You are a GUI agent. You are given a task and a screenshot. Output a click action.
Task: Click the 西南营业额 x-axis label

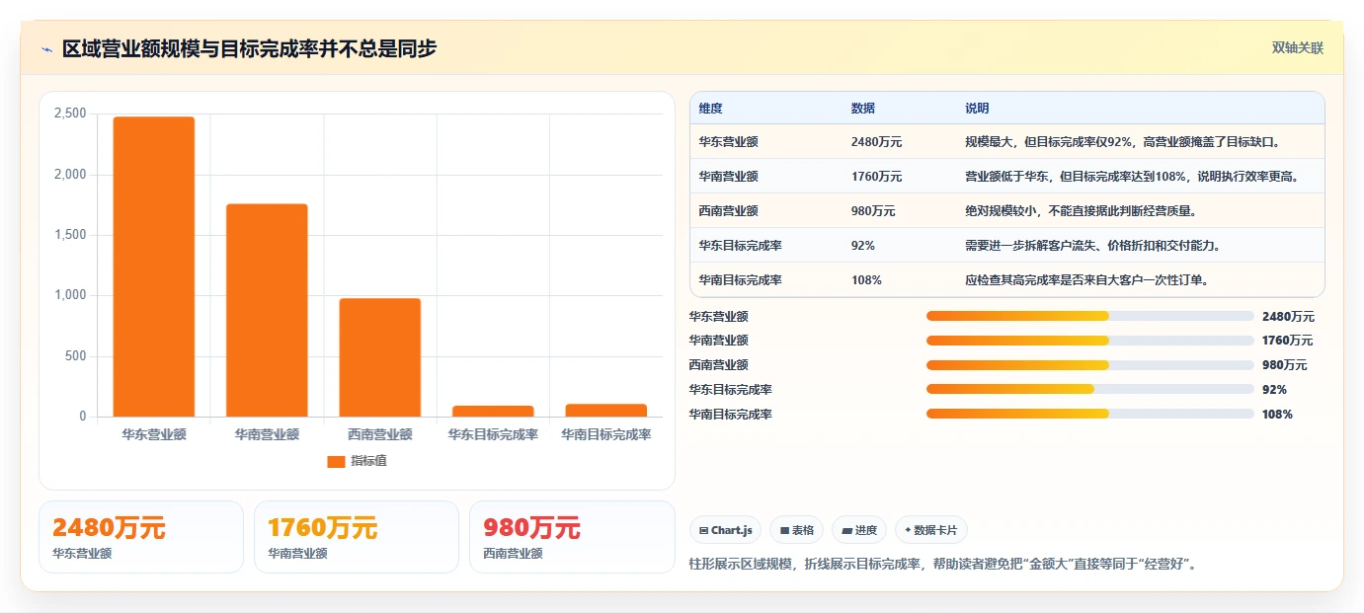pyautogui.click(x=379, y=434)
